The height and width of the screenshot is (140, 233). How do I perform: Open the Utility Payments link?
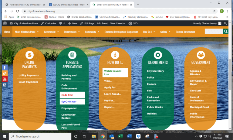point(29,75)
